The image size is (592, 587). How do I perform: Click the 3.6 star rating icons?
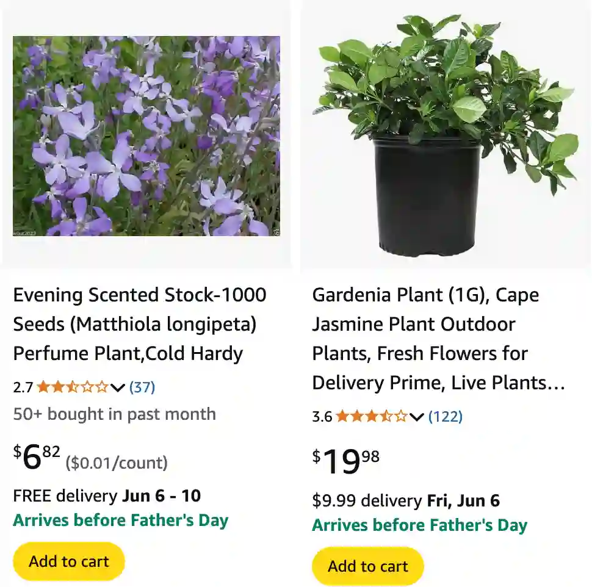coord(371,417)
